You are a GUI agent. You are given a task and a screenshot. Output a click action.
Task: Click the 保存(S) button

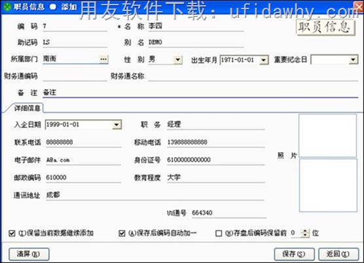pos(294,254)
